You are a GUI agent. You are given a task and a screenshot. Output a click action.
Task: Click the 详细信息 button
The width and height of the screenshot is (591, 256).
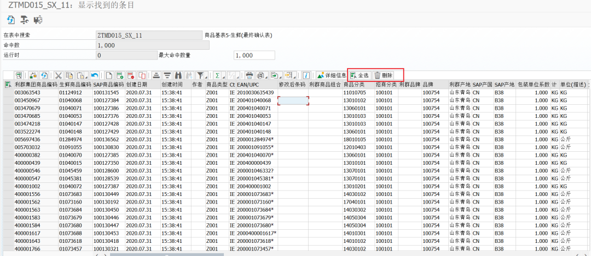332,75
